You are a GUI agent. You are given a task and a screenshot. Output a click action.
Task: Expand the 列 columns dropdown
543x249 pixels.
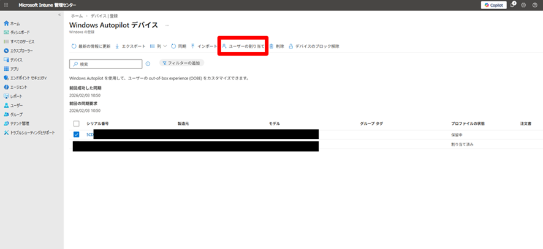(x=159, y=46)
